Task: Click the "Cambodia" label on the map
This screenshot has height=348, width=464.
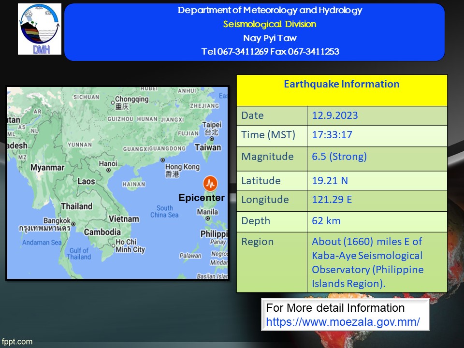Action: (102, 232)
